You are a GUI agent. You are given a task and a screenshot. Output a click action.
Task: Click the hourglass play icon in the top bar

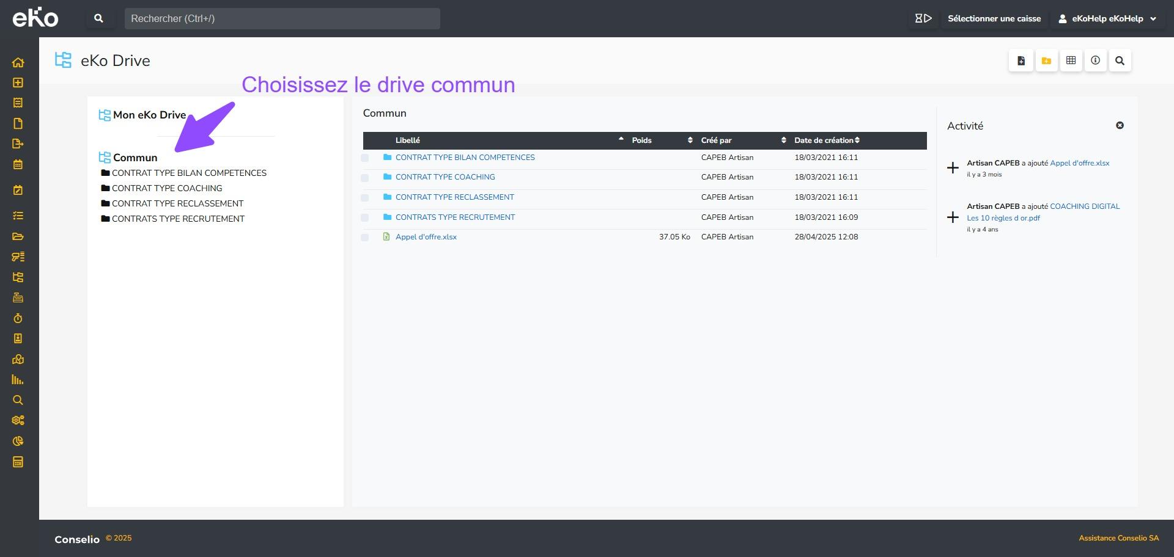(x=923, y=18)
